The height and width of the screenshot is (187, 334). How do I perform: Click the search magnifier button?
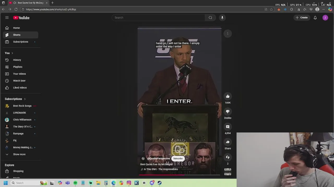[x=210, y=18]
